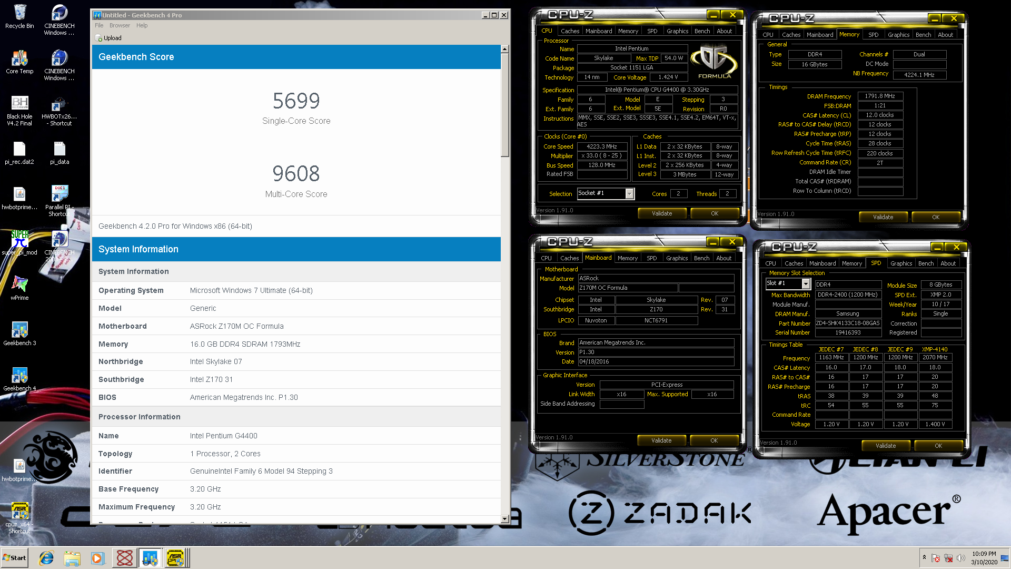
Task: Click the taskbar clock showing 10:09 PM
Action: [984, 558]
